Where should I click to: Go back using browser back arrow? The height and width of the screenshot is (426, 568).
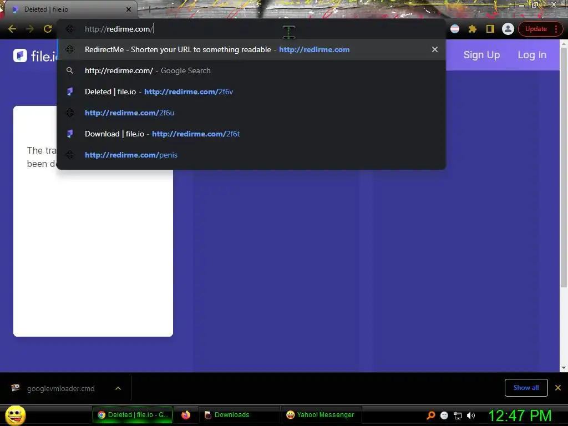12,29
